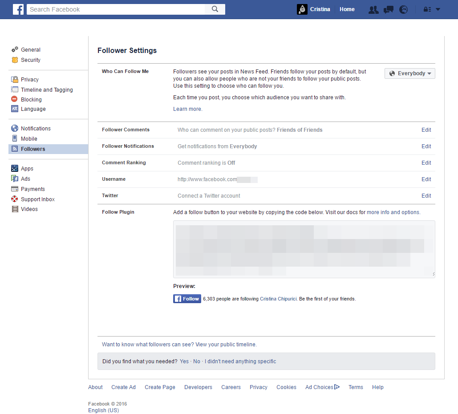Click the Ads icon in sidebar

click(15, 179)
